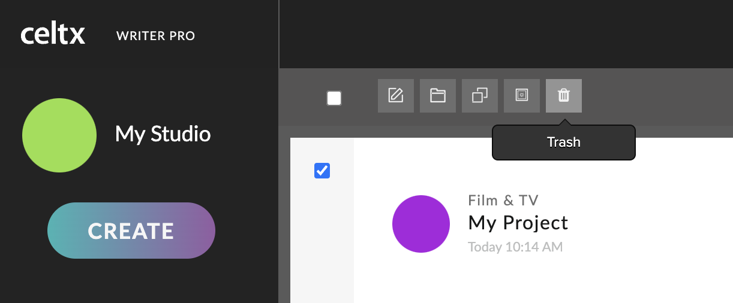Click the Film & TV label
Screen dimensions: 733x303
(x=503, y=200)
